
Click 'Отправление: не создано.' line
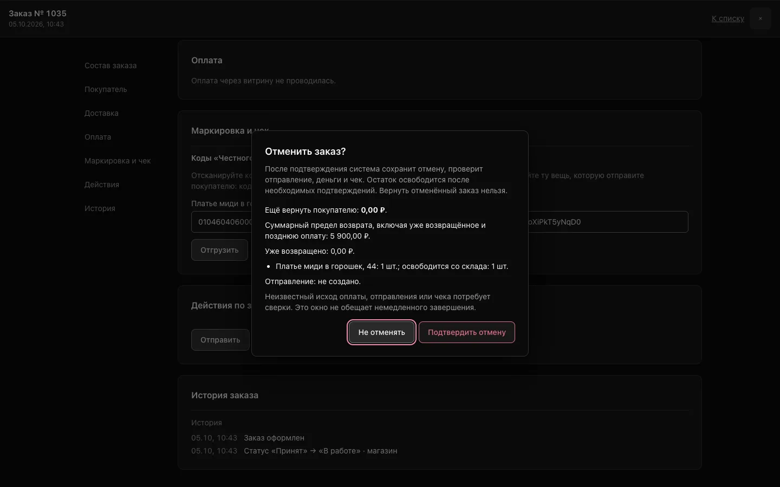point(313,281)
